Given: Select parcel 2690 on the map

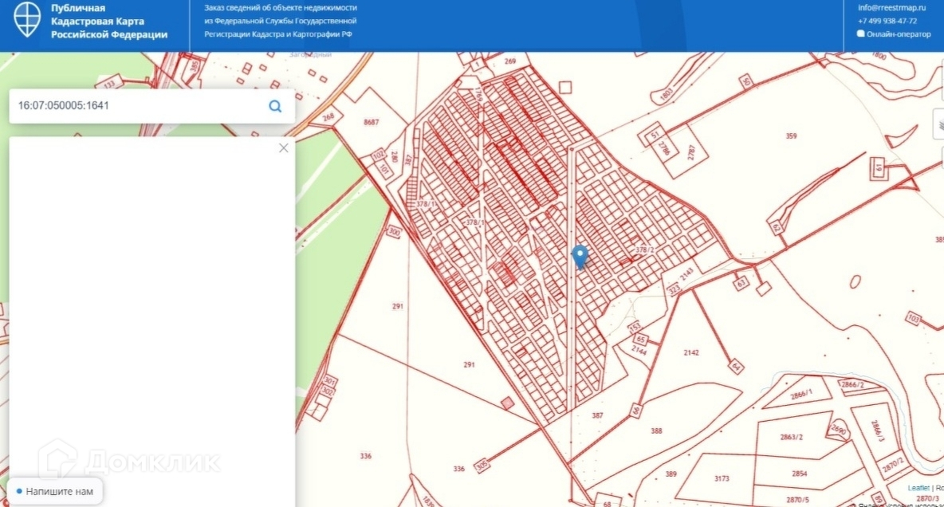Looking at the screenshot, I should coord(839,430).
